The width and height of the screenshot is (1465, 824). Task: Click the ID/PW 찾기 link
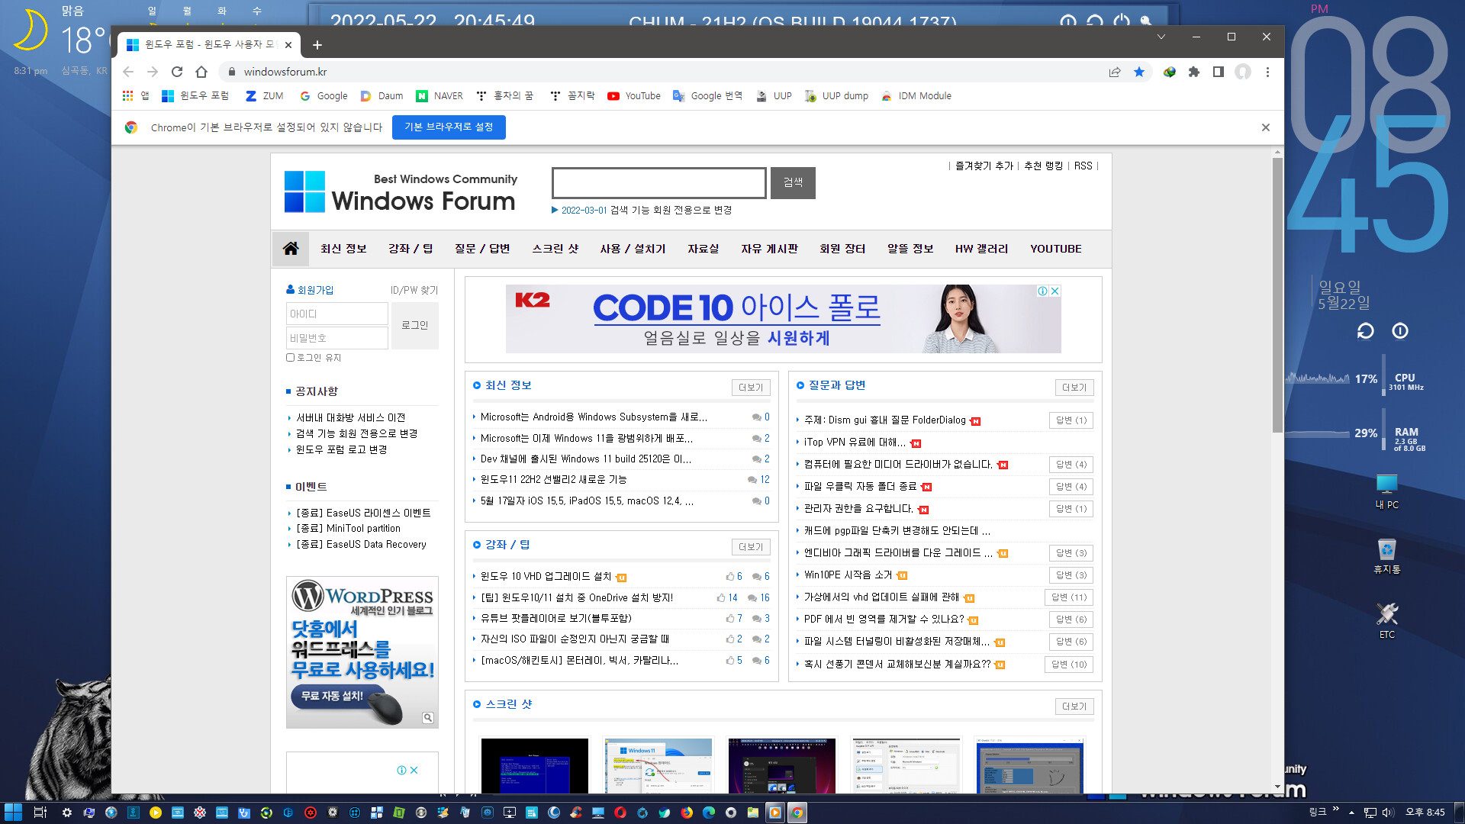(414, 290)
